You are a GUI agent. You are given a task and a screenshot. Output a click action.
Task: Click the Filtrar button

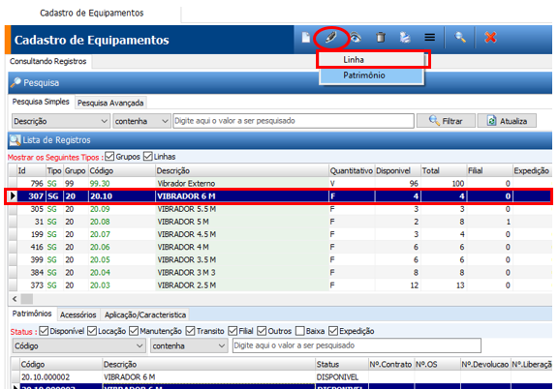446,121
